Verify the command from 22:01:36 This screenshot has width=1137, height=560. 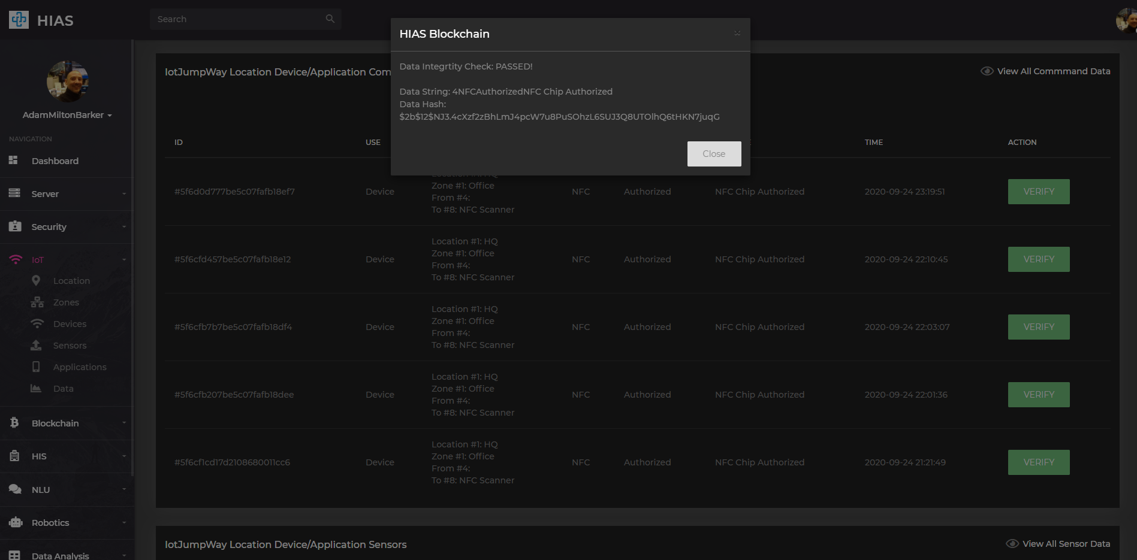click(1039, 395)
